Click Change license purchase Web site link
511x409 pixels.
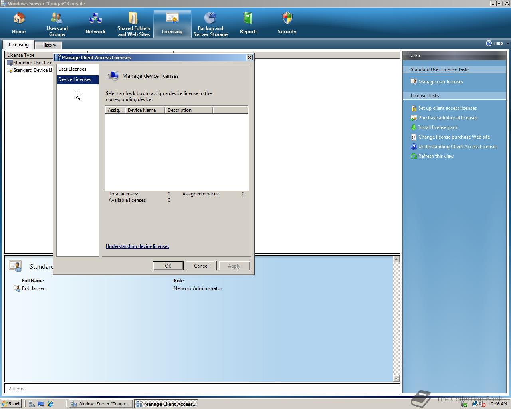point(454,137)
